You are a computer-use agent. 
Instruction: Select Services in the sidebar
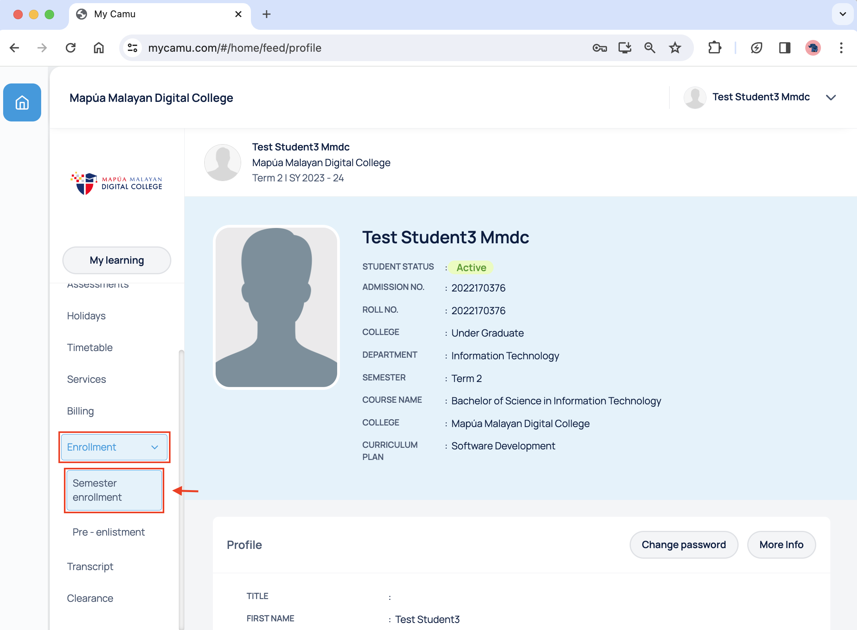[x=87, y=379]
